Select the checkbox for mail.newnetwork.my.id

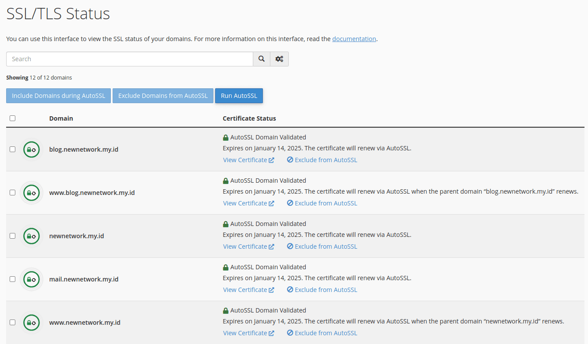(x=12, y=279)
